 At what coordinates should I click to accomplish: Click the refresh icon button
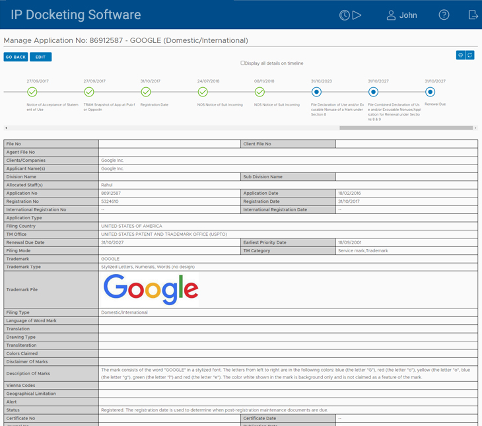point(469,55)
